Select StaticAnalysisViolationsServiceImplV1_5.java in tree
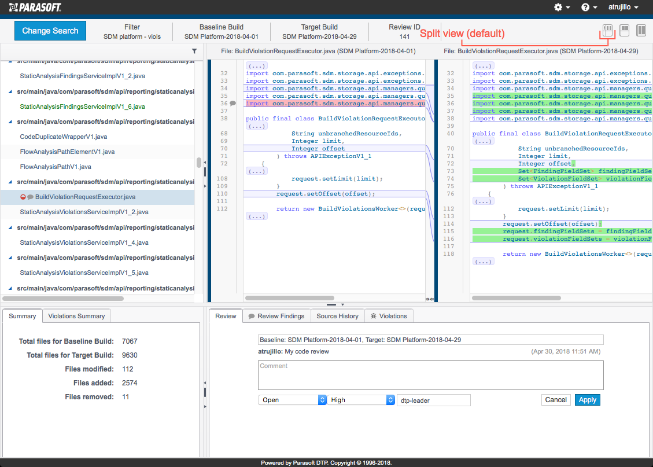The image size is (653, 467). [x=84, y=273]
